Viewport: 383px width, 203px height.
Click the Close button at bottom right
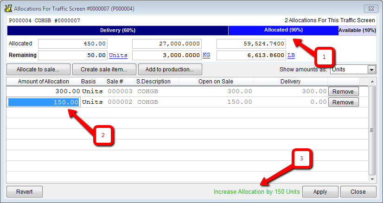[x=358, y=192]
